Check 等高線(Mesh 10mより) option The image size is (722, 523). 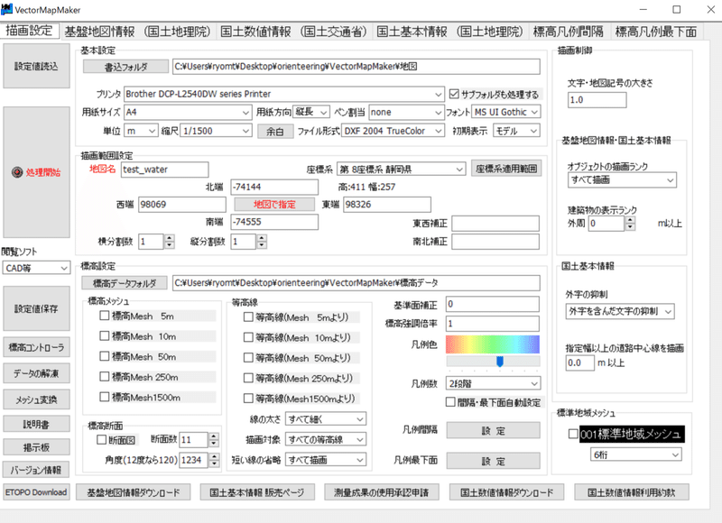[x=248, y=337]
